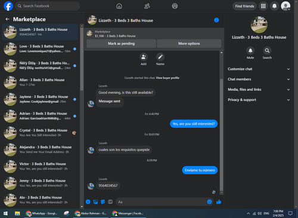Click Mark as pending button
This screenshot has width=298, height=218.
(121, 44)
